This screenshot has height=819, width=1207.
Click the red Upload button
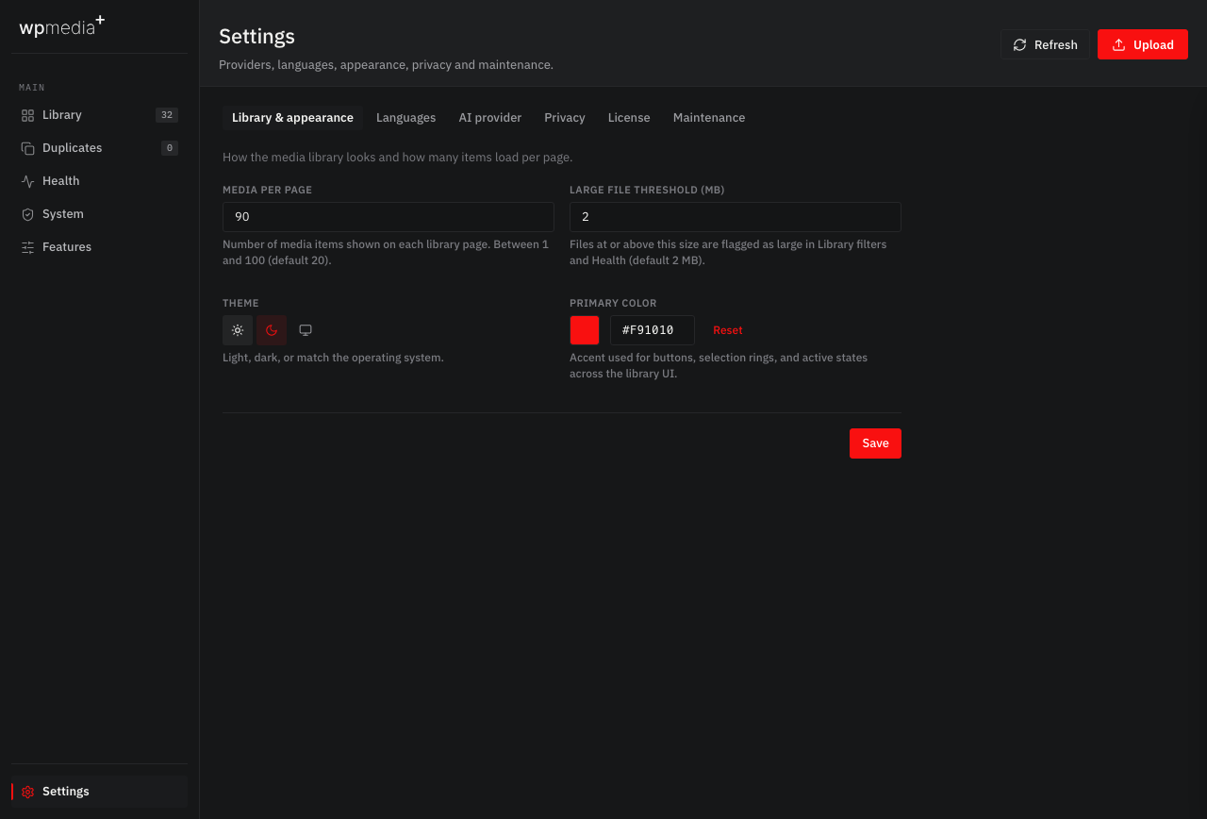(x=1143, y=44)
